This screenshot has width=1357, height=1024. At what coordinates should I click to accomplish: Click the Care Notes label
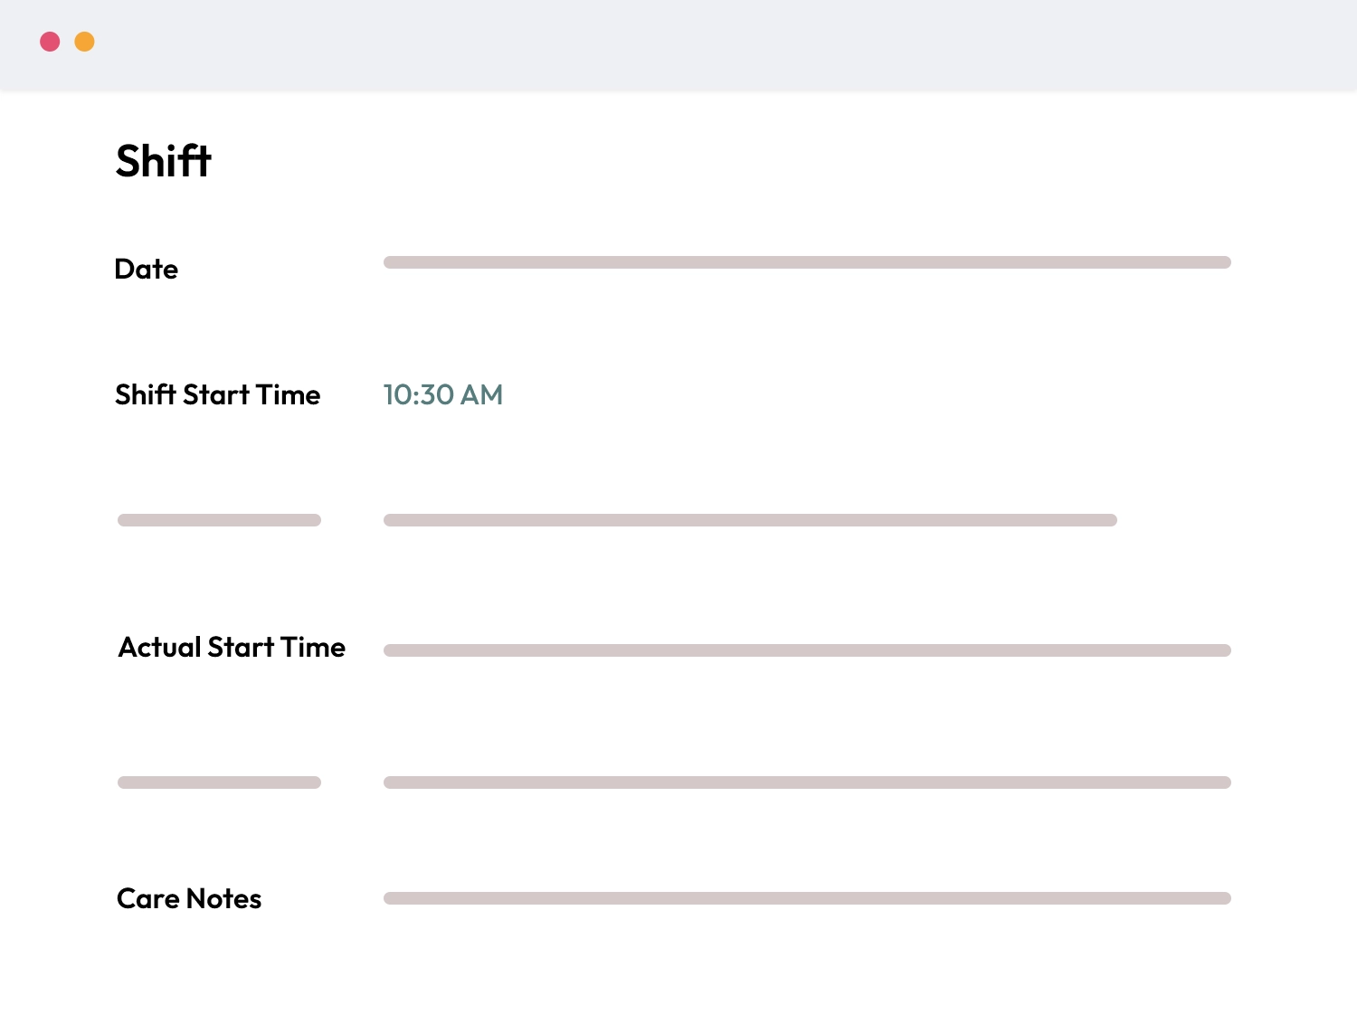[189, 898]
